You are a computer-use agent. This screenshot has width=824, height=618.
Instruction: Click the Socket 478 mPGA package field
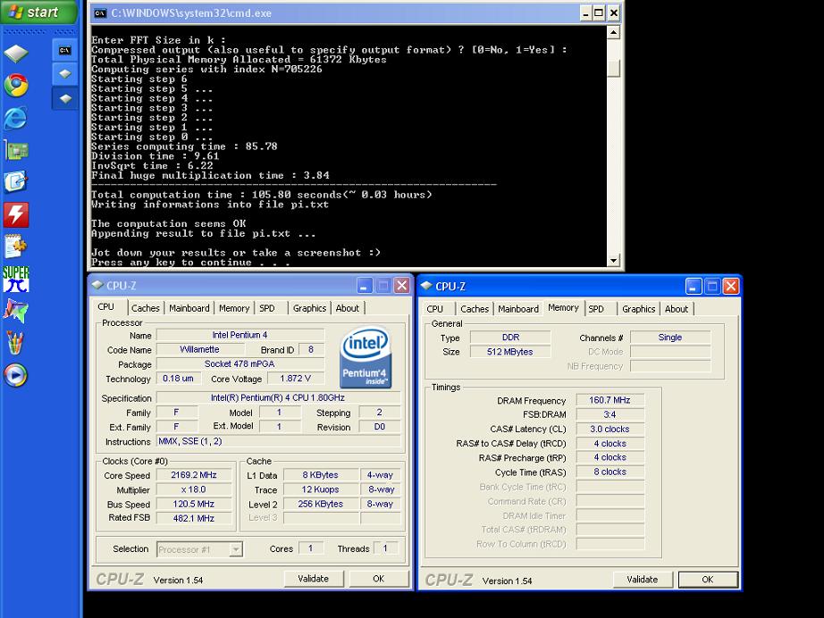[x=240, y=363]
